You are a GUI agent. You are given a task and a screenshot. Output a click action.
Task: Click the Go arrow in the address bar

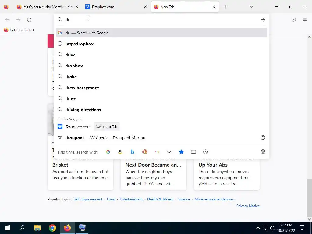coord(263,20)
